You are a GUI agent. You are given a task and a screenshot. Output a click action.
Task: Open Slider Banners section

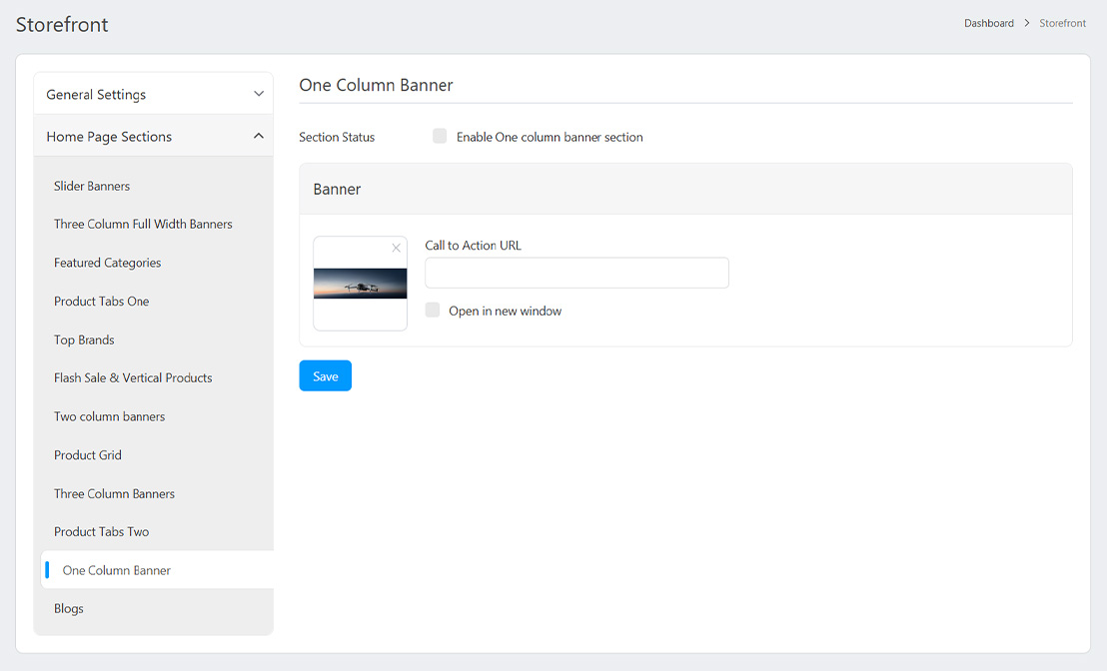point(92,186)
